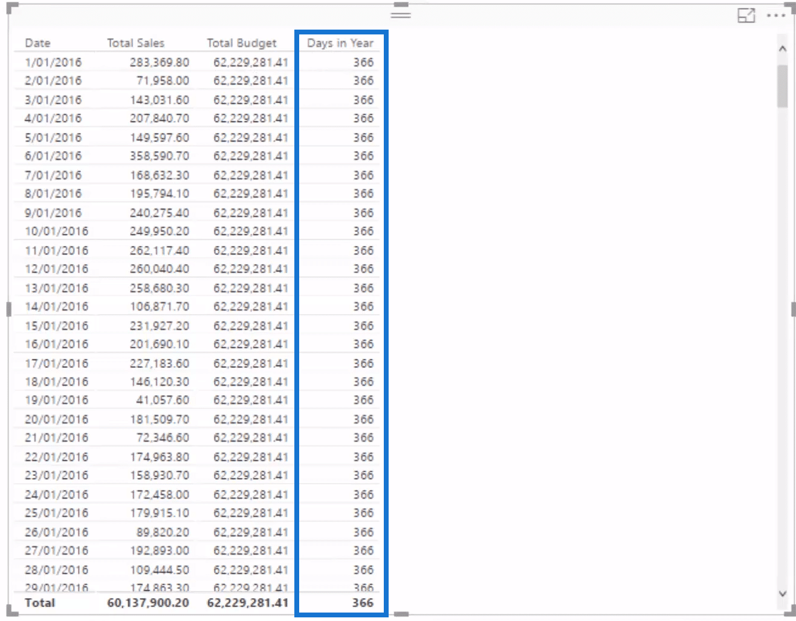This screenshot has height=621, width=796.
Task: Click total sales 60,137,900.20
Action: coord(148,603)
